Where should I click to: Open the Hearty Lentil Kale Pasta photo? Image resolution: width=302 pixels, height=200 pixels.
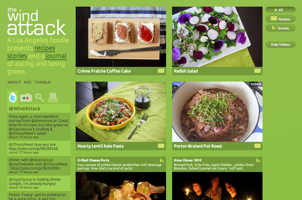(121, 112)
